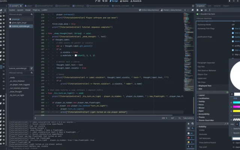Viewport: 240px width, 150px height.
Task: Jump to _run_tutorial_sequence method
Action: tap(19, 88)
